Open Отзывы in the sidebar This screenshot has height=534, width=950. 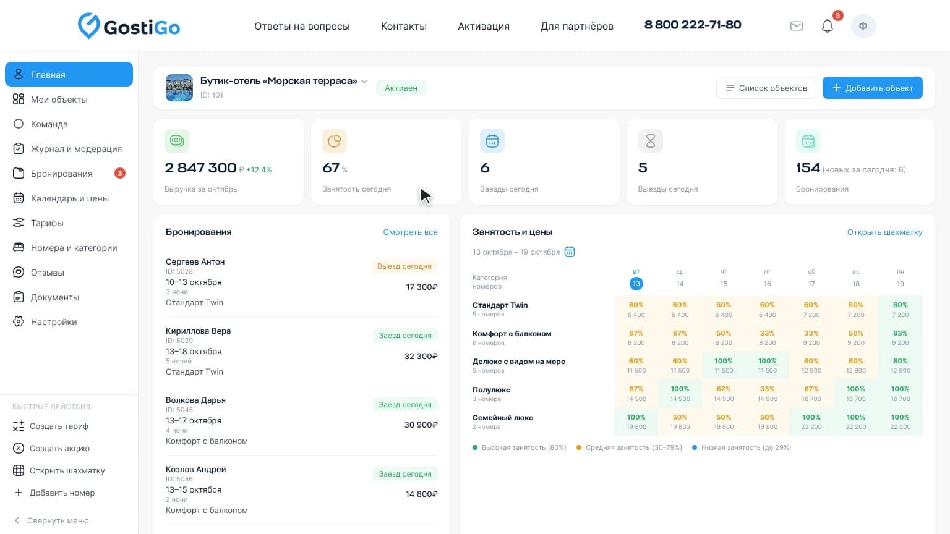69,273
